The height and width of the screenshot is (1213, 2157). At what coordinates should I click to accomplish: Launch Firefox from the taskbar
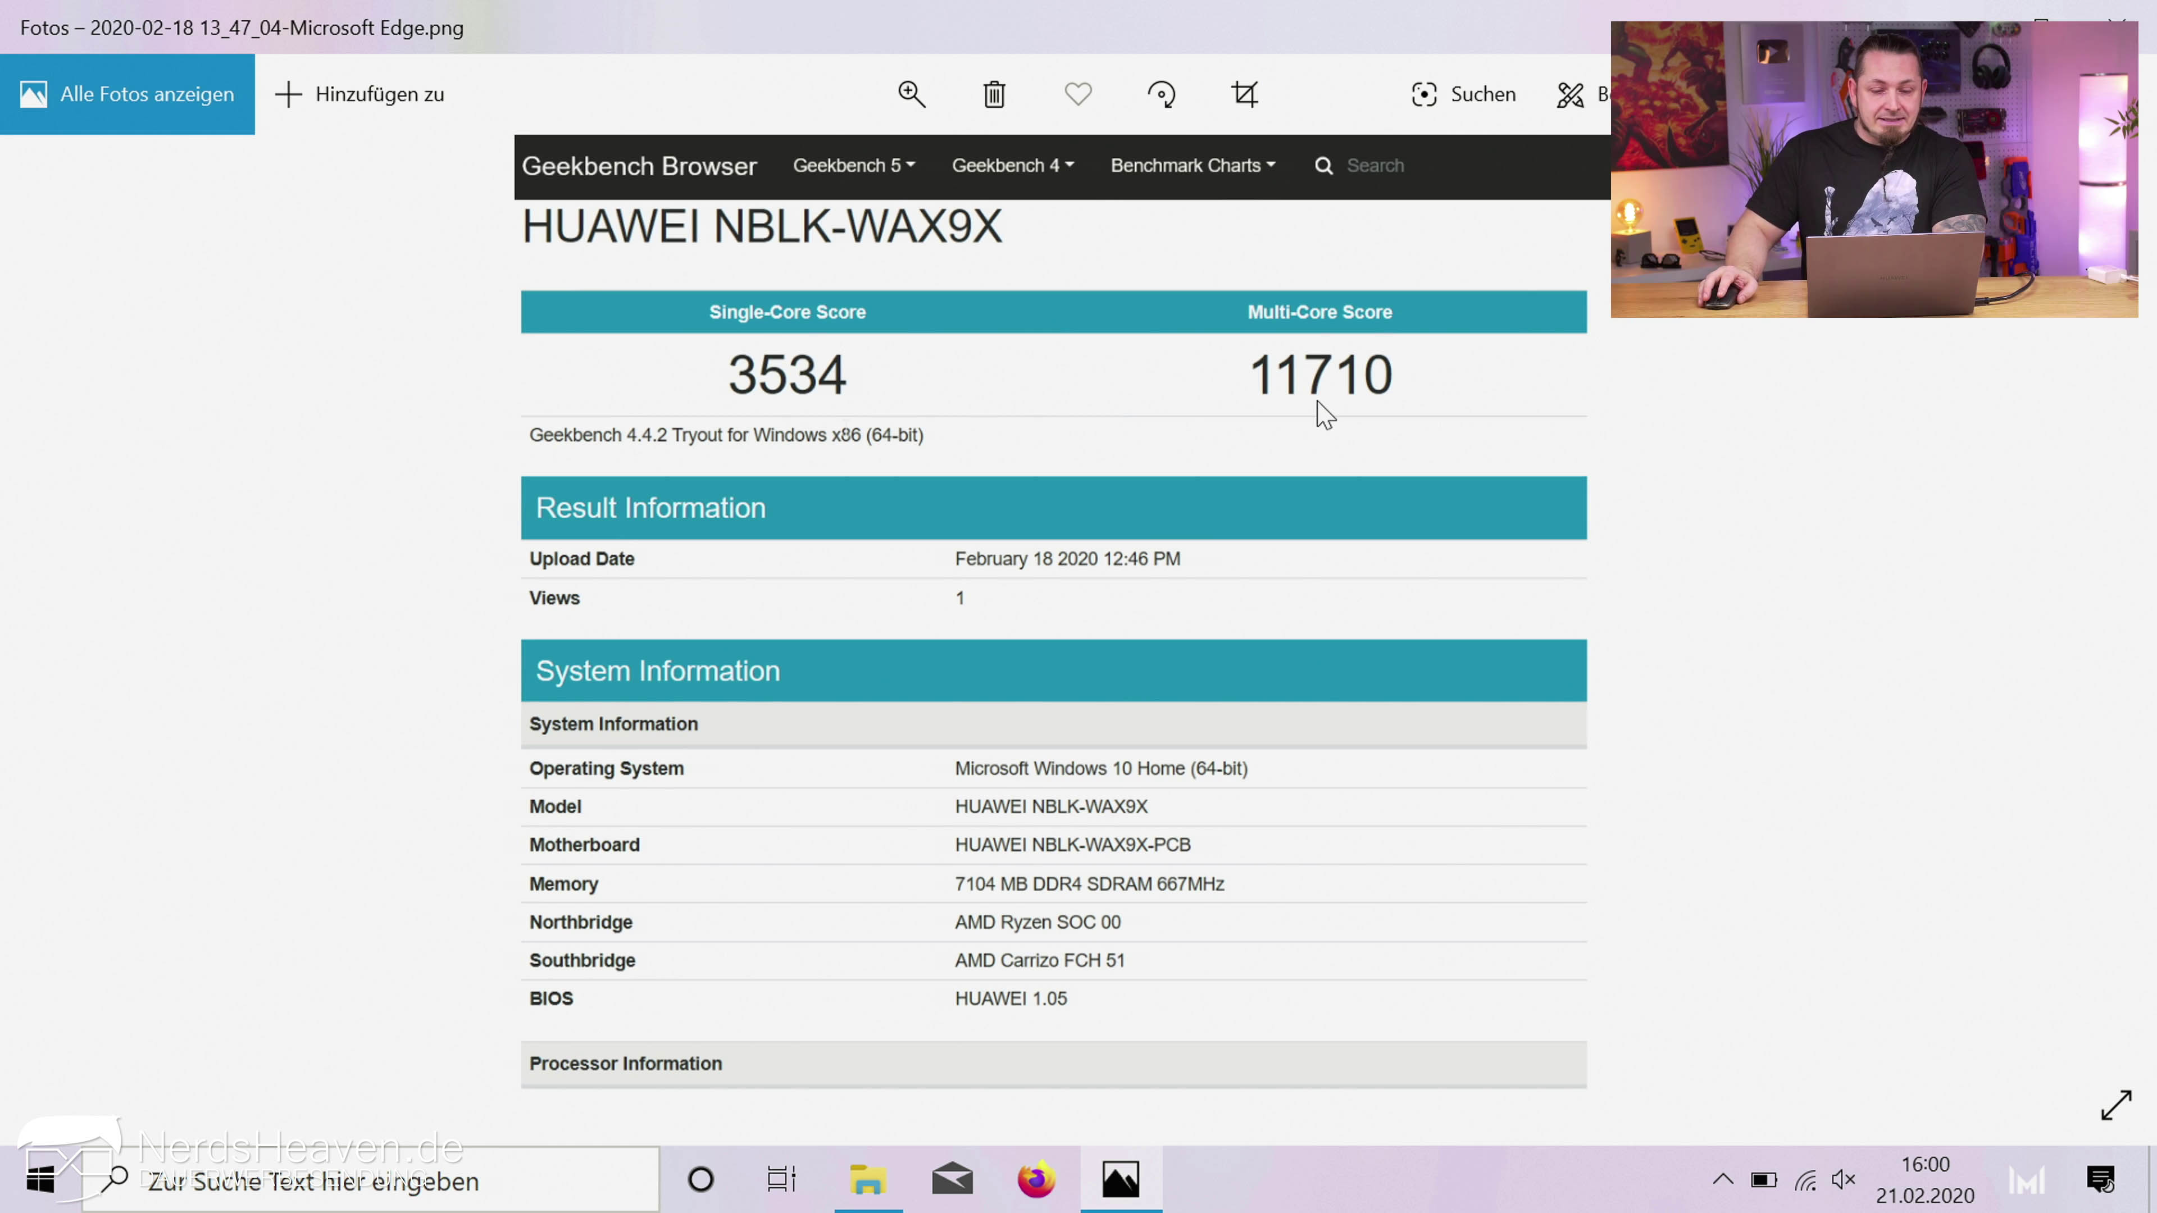1036,1179
